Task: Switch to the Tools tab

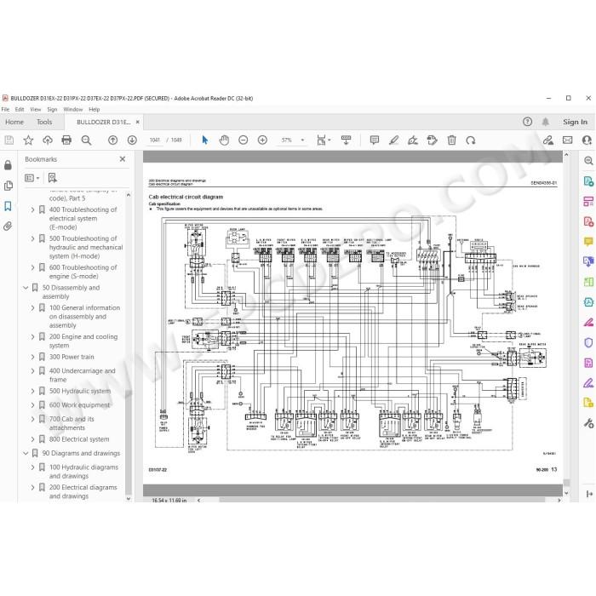Action: tap(44, 122)
